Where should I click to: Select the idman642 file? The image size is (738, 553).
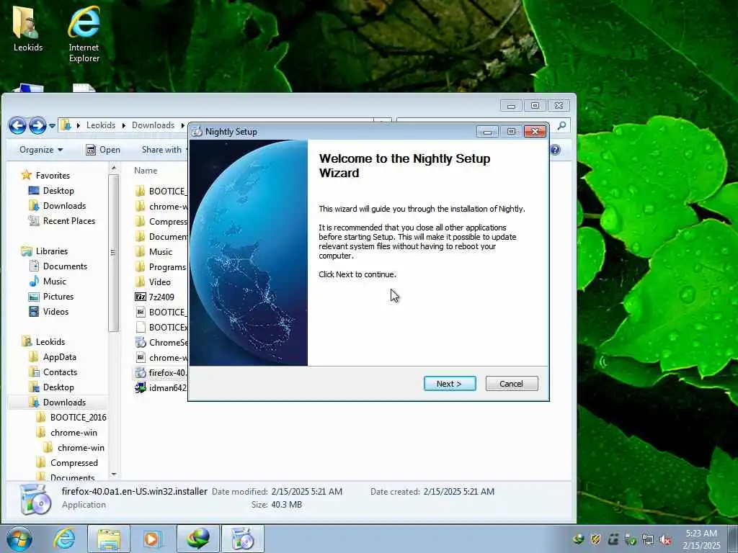pos(161,387)
